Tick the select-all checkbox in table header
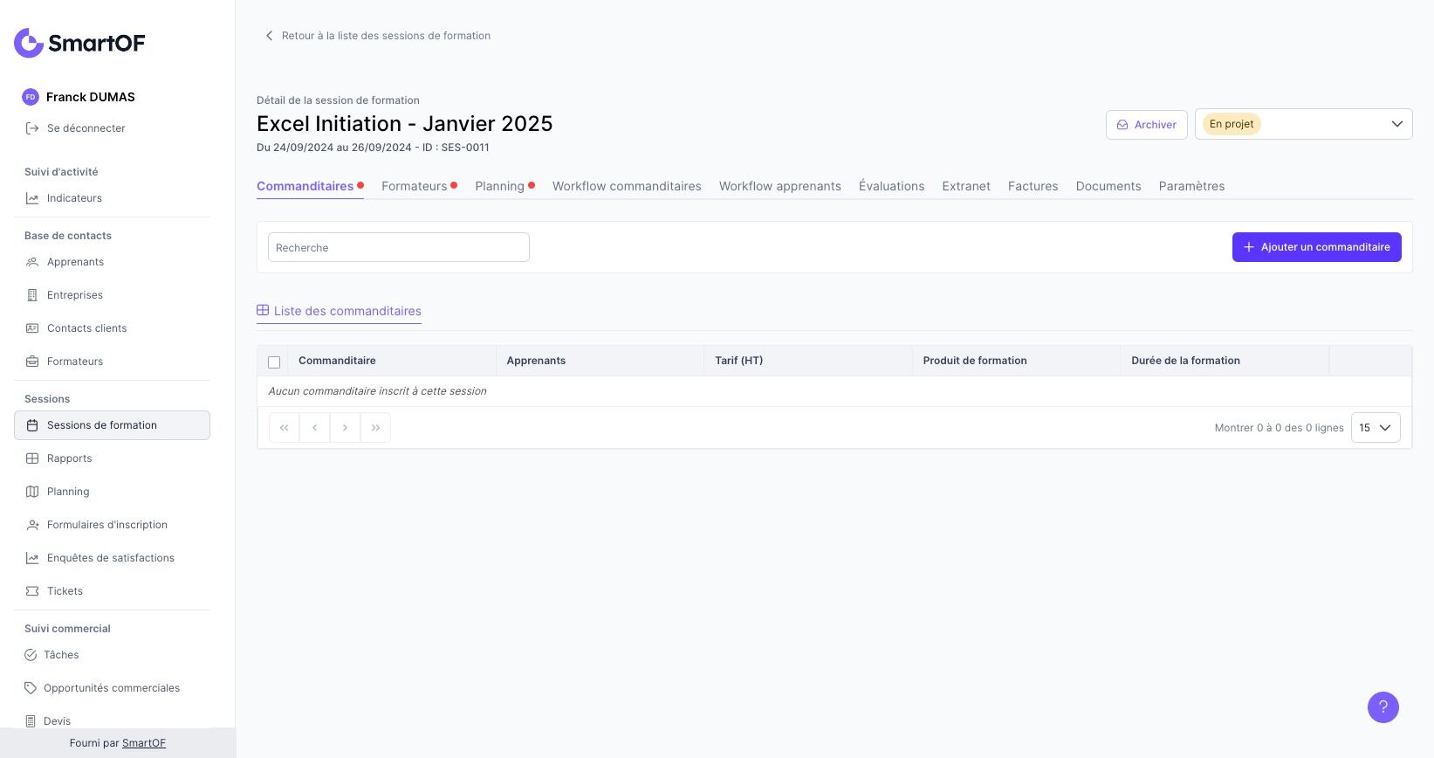 (274, 362)
